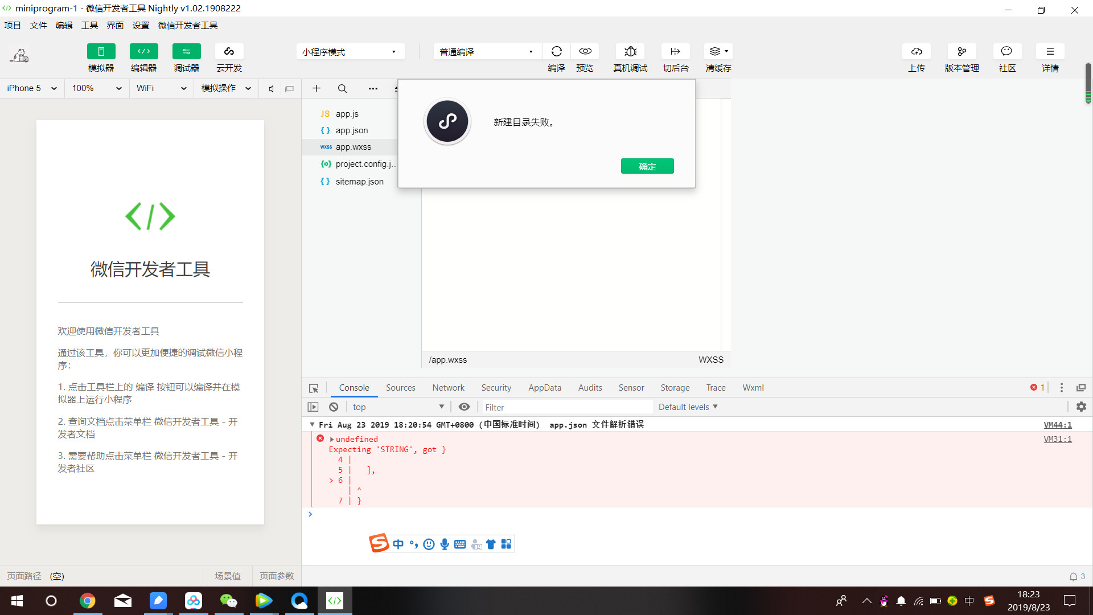Click the 页面参数 status bar button
Screen dimensions: 1093x615
[277, 576]
